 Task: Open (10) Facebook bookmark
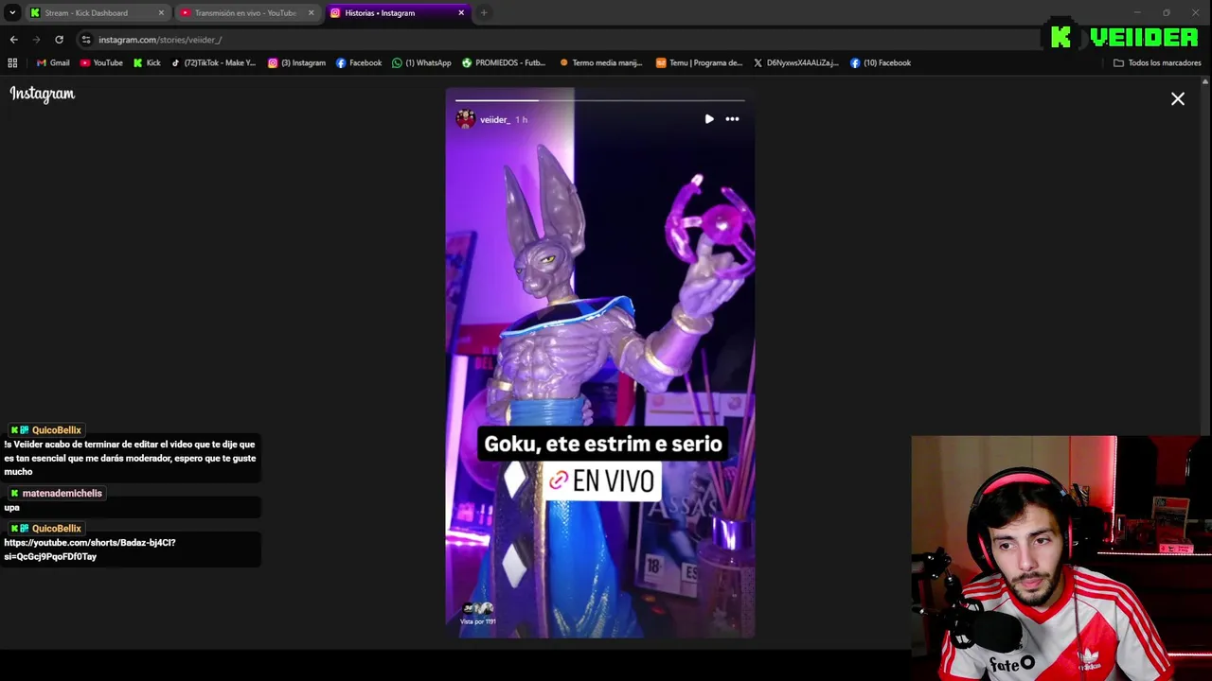(881, 63)
